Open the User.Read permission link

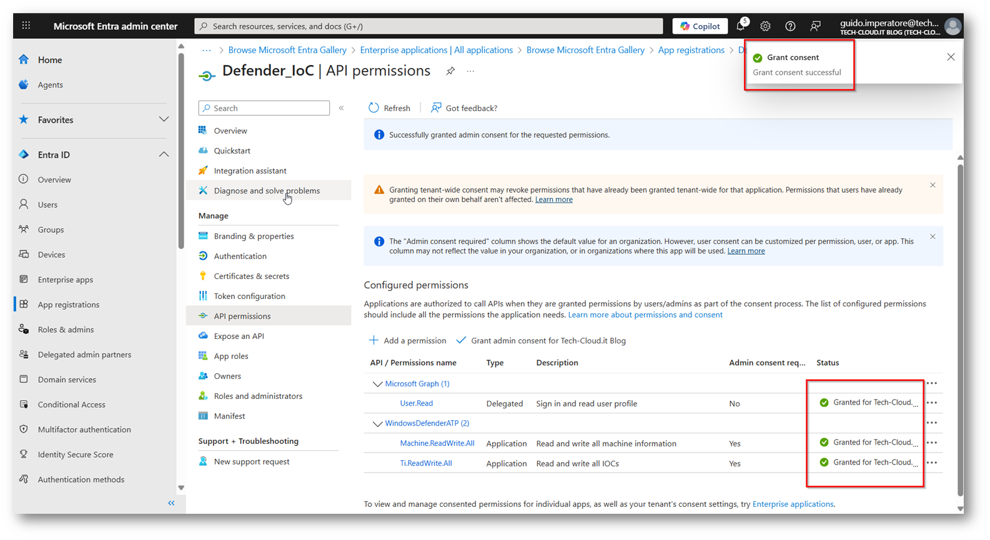click(x=417, y=403)
